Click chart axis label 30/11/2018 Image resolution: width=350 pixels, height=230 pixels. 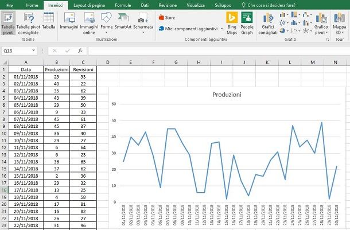coord(337,215)
